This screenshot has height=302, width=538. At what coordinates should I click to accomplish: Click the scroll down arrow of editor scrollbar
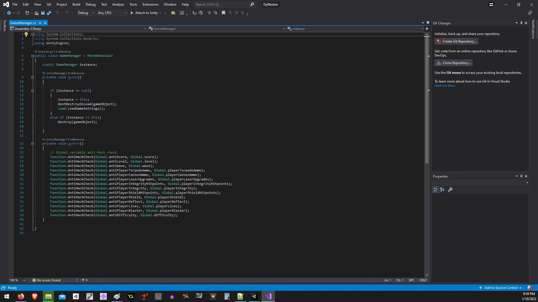click(x=427, y=275)
